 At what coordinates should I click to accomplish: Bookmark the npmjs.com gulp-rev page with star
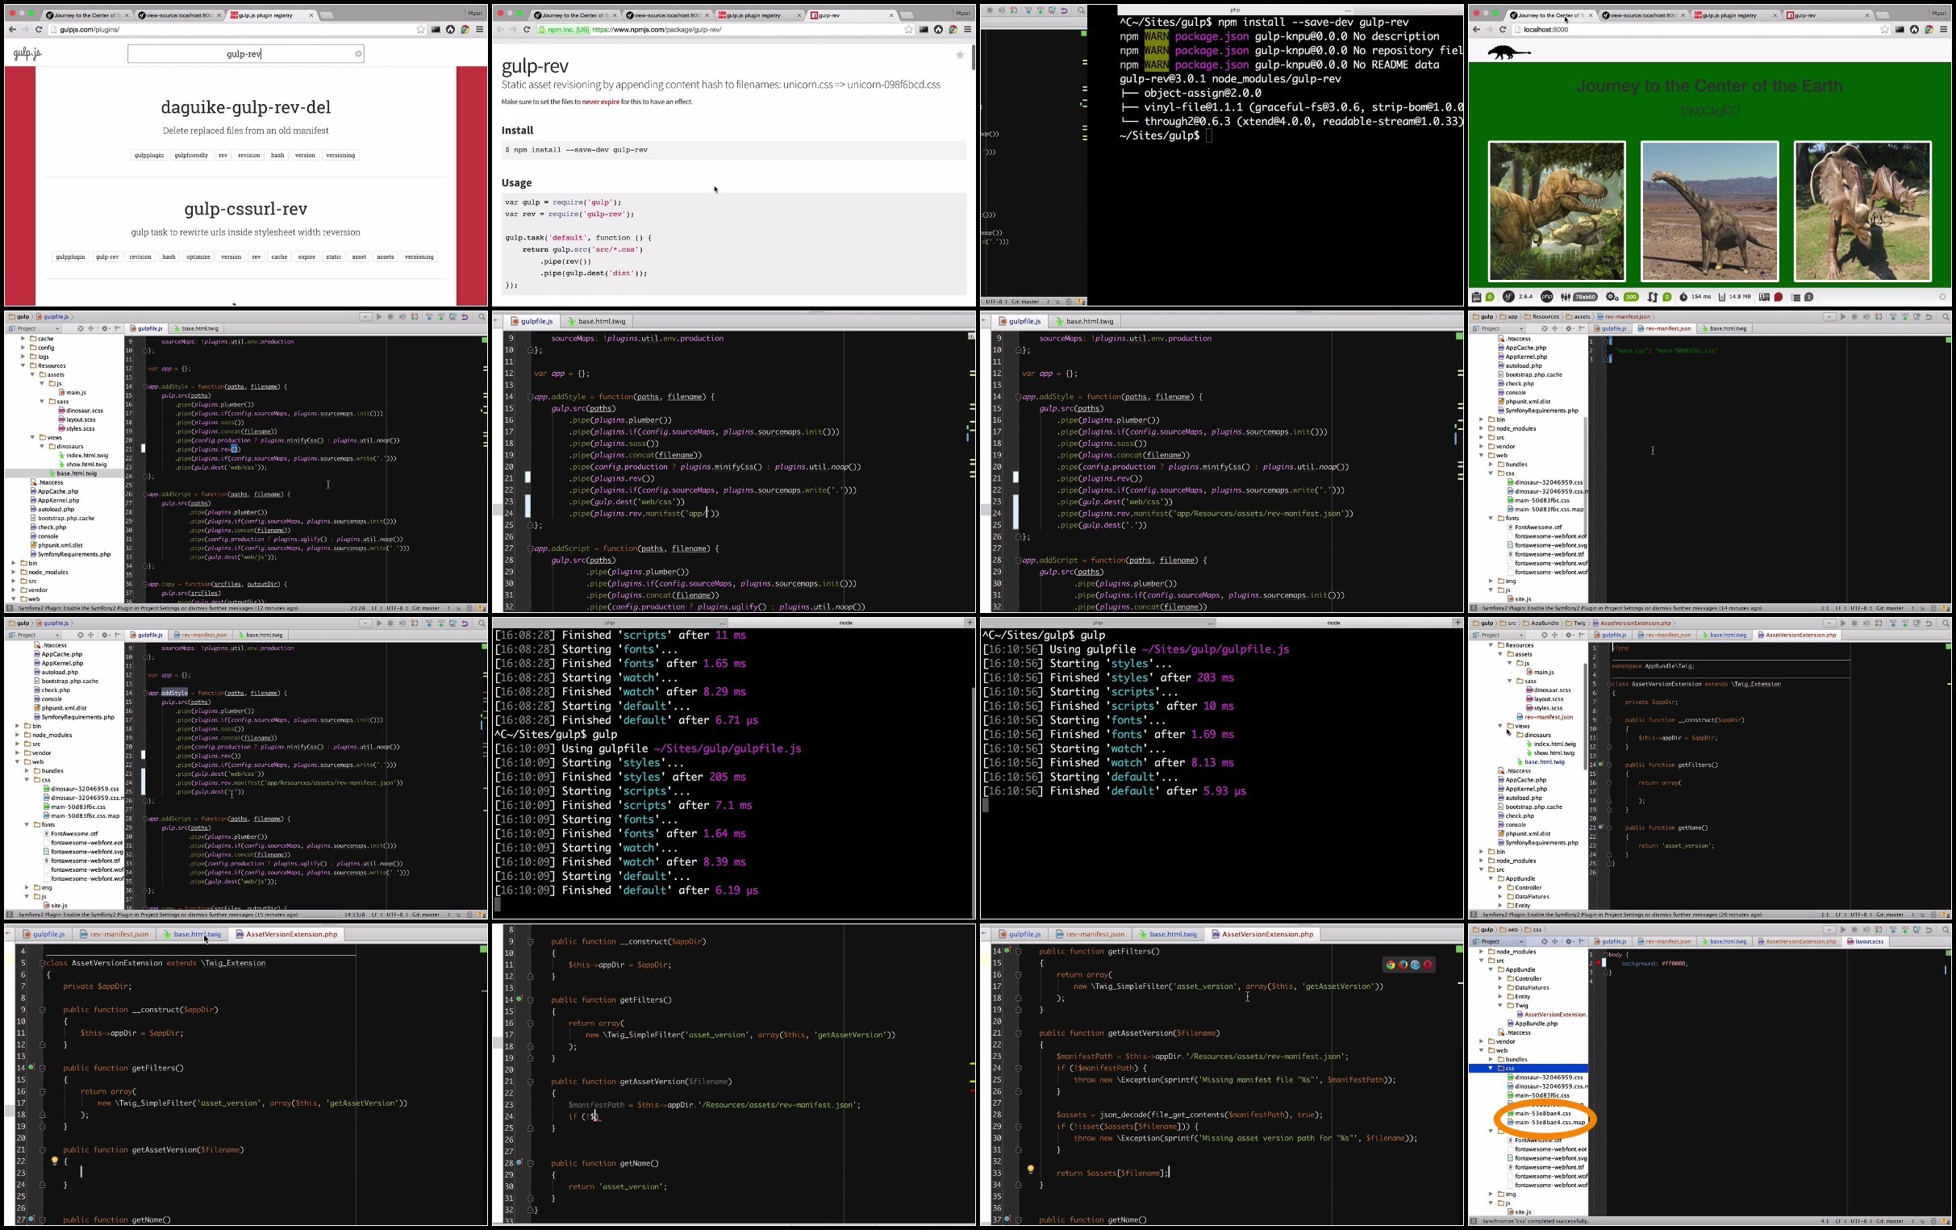(x=909, y=29)
